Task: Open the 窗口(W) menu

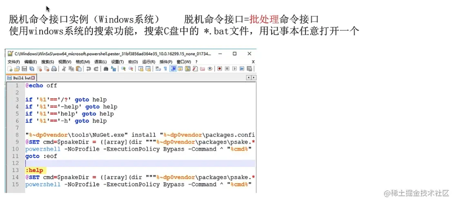Action: point(184,62)
